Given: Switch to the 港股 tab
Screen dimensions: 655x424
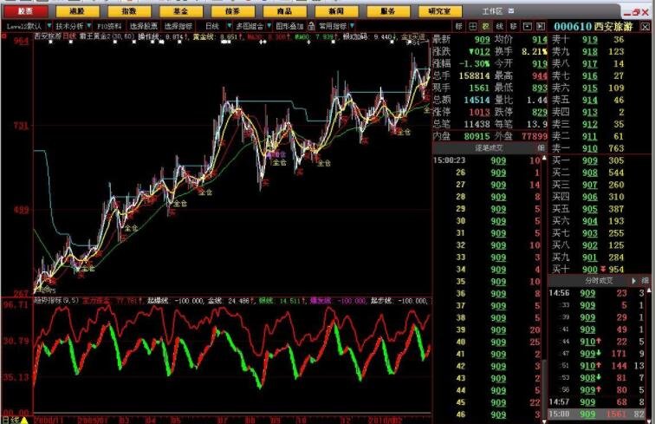Looking at the screenshot, I should [77, 11].
